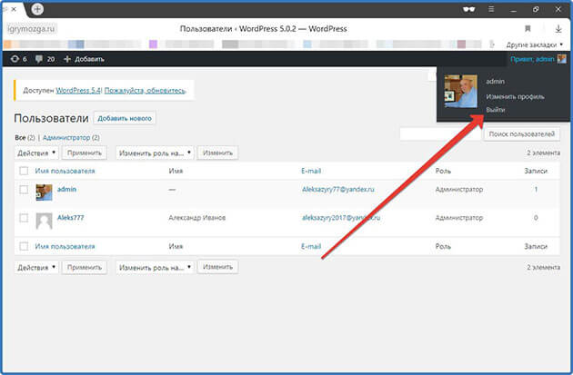This screenshot has height=375, width=573.
Task: Sort by footer Имя пользователя column
Action: tap(65, 246)
